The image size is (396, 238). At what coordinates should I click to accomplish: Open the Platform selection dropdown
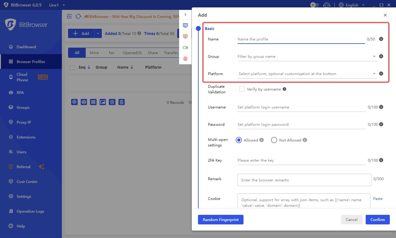(x=307, y=74)
